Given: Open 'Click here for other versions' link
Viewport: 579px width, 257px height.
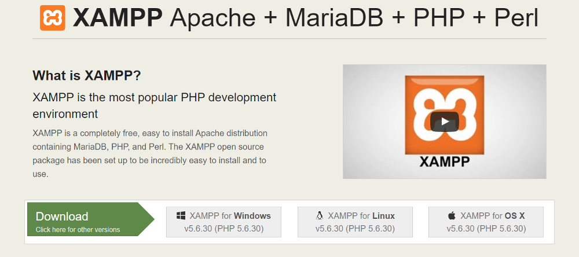Looking at the screenshot, I should pos(78,230).
